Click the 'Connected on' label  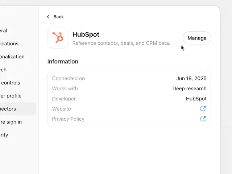pyautogui.click(x=69, y=78)
